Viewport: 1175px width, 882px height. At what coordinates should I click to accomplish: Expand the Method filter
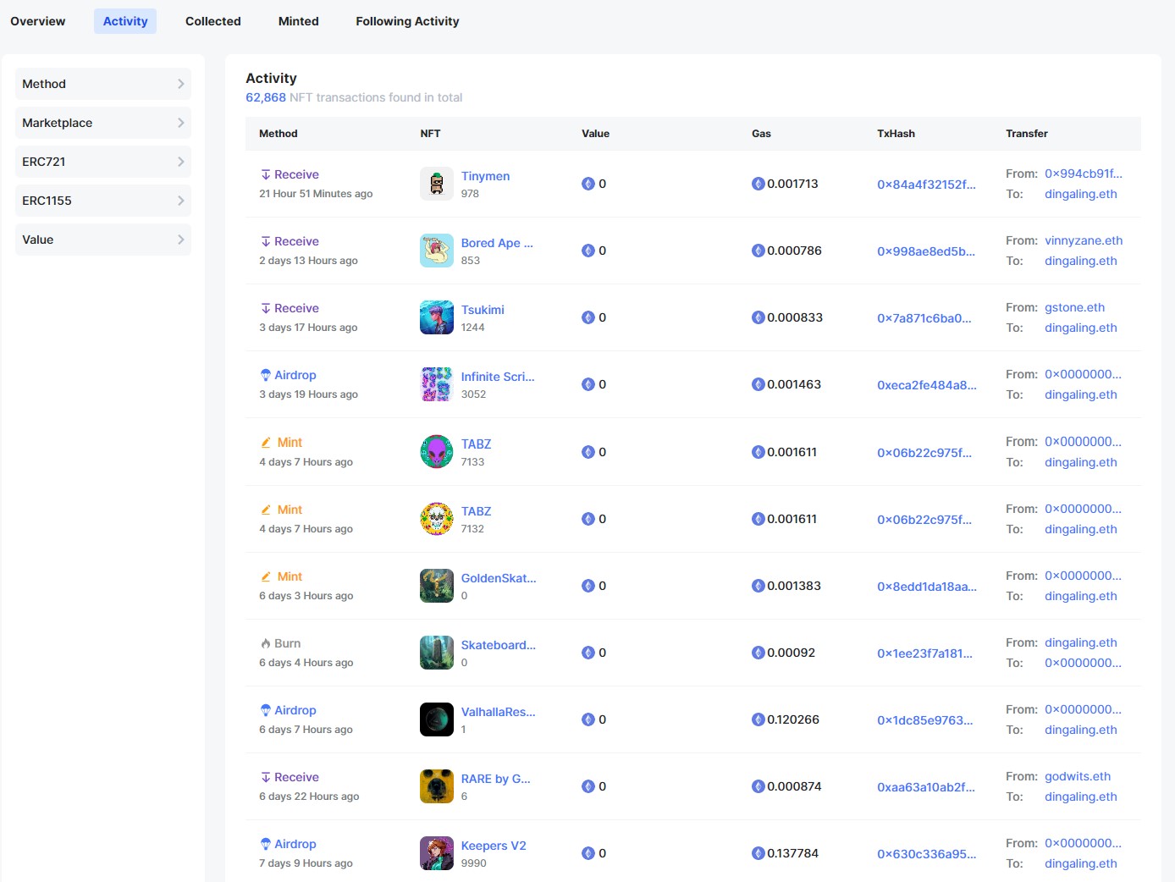pos(102,84)
